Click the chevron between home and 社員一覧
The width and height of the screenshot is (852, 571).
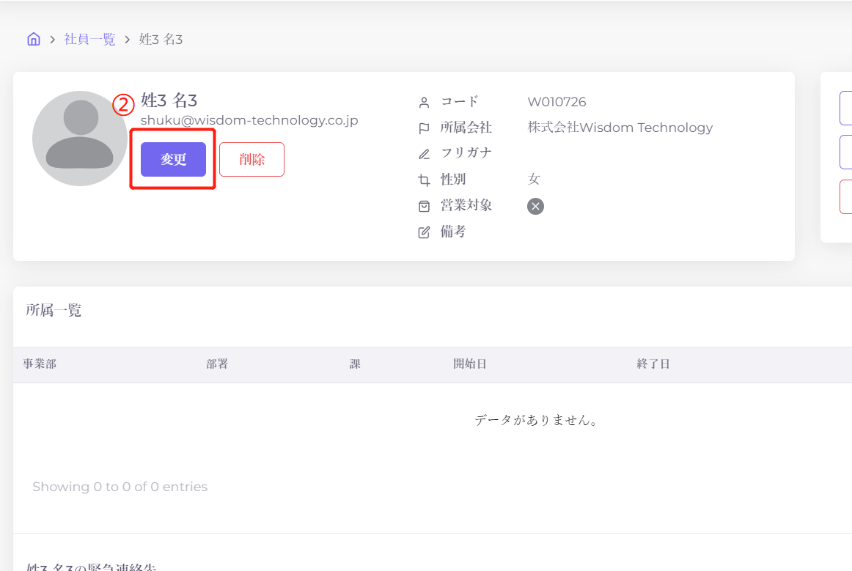coord(53,40)
